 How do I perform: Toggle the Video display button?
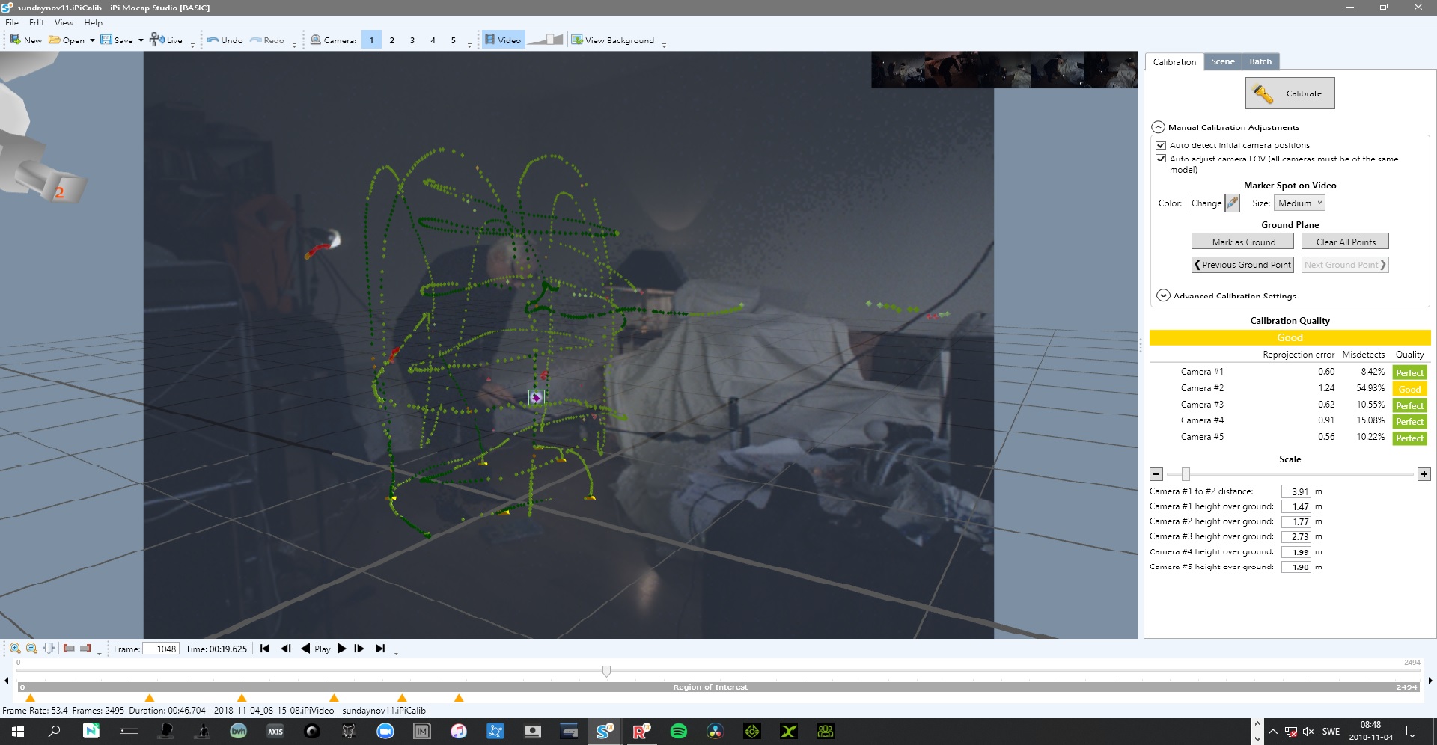[502, 40]
